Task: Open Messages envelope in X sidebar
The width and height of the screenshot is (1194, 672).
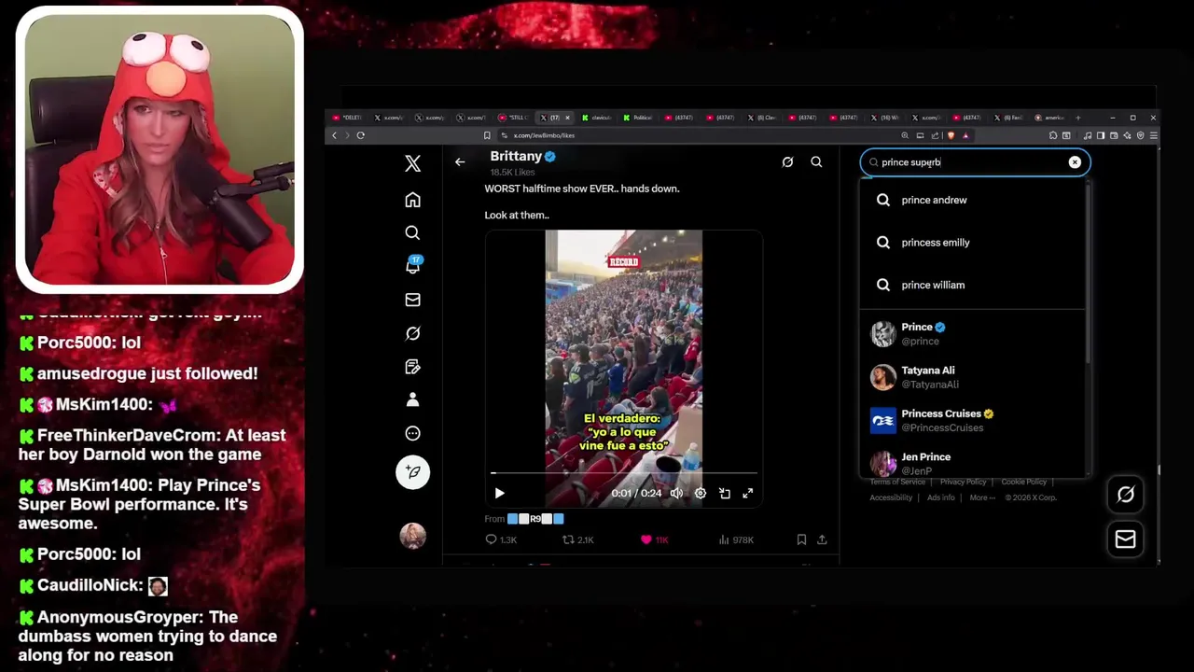Action: 412,300
